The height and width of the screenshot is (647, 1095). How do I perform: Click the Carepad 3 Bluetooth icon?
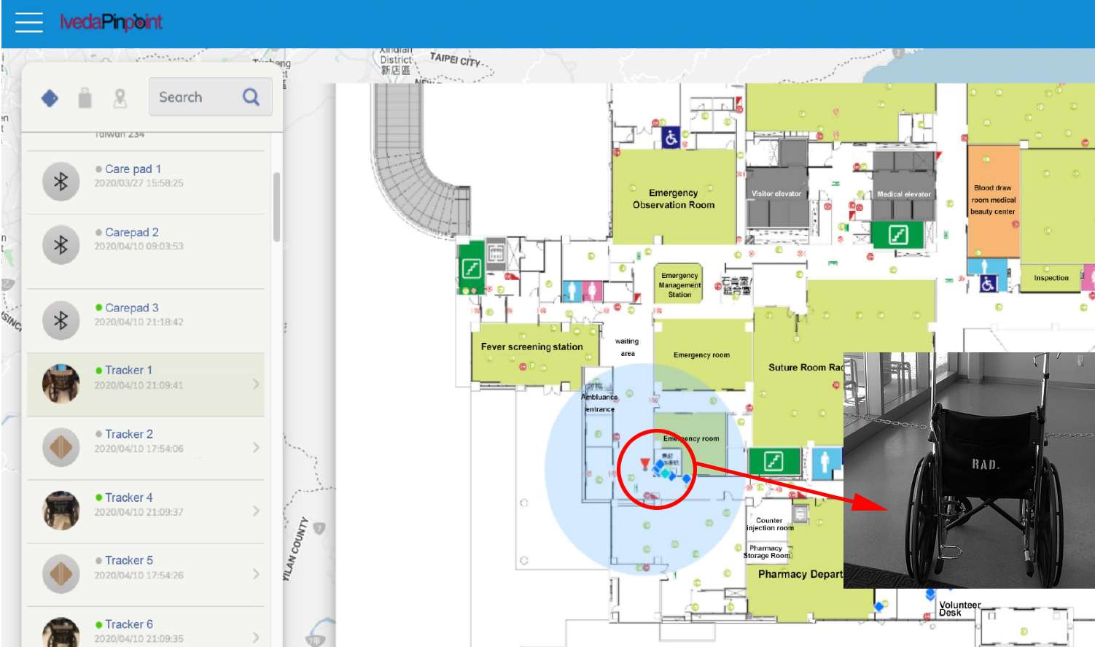click(x=61, y=320)
